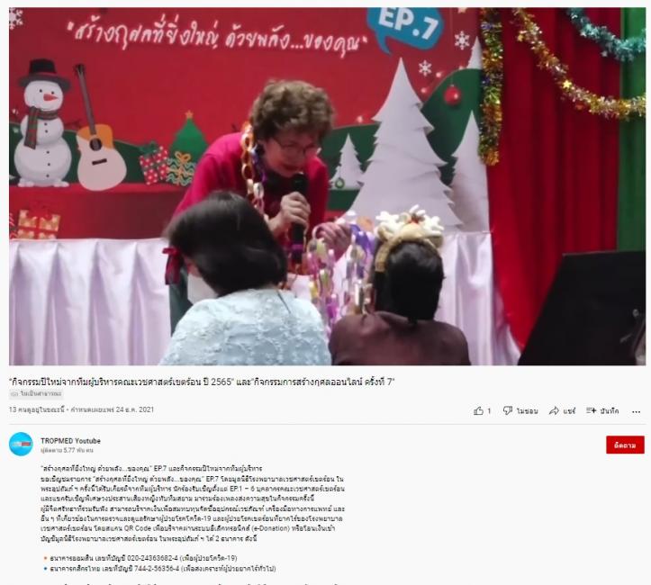Image resolution: width=651 pixels, height=585 pixels.
Task: Click the live viewer count starting with 13
Action: coord(37,409)
